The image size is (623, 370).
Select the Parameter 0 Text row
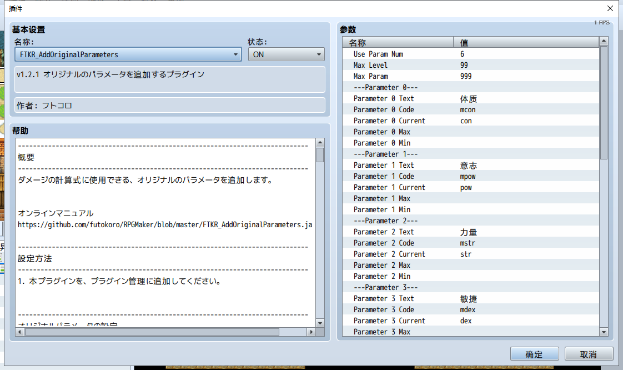click(x=471, y=98)
